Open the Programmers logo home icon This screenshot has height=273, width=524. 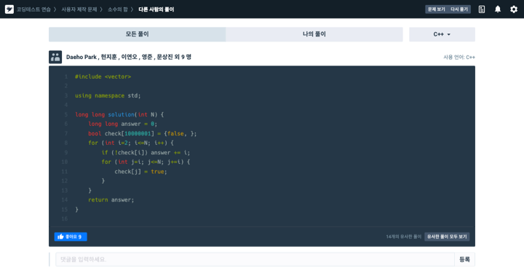pos(9,9)
